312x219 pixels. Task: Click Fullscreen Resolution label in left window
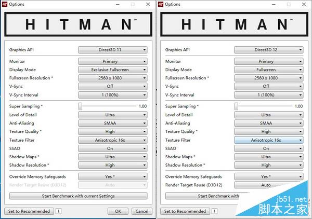pyautogui.click(x=31, y=78)
